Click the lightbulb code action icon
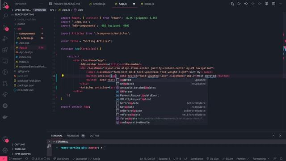The height and width of the screenshot is (161, 286). [x=63, y=76]
